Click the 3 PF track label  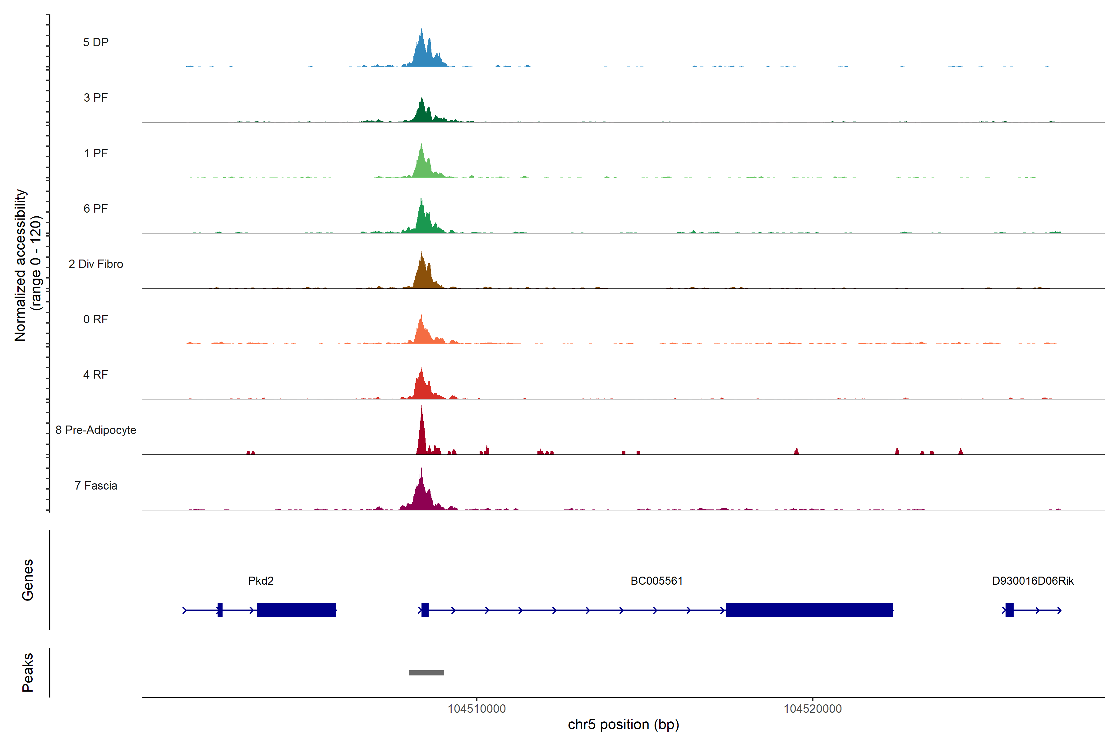click(x=96, y=98)
